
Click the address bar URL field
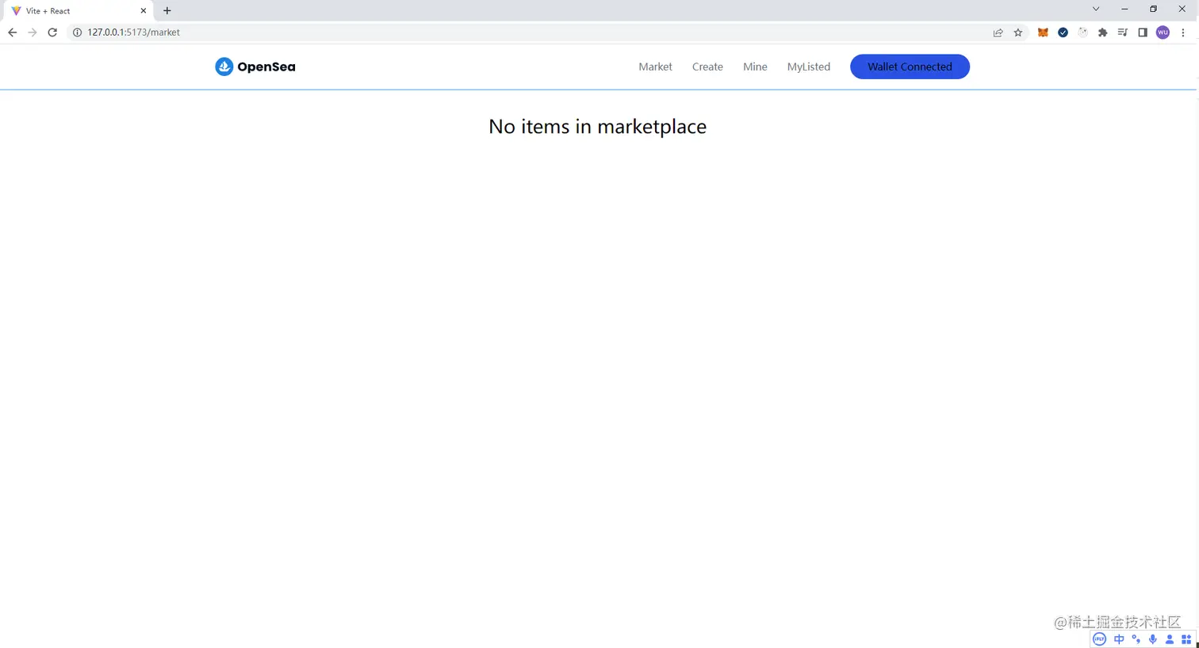(x=531, y=32)
